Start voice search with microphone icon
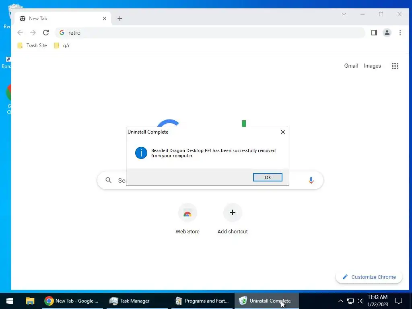The width and height of the screenshot is (412, 309). pyautogui.click(x=311, y=180)
